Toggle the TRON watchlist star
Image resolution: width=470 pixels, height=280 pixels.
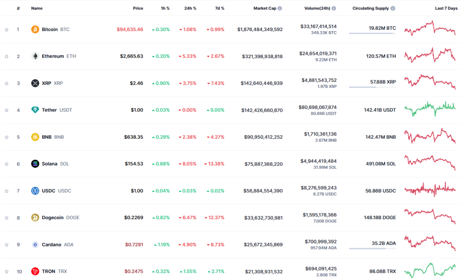click(6, 272)
